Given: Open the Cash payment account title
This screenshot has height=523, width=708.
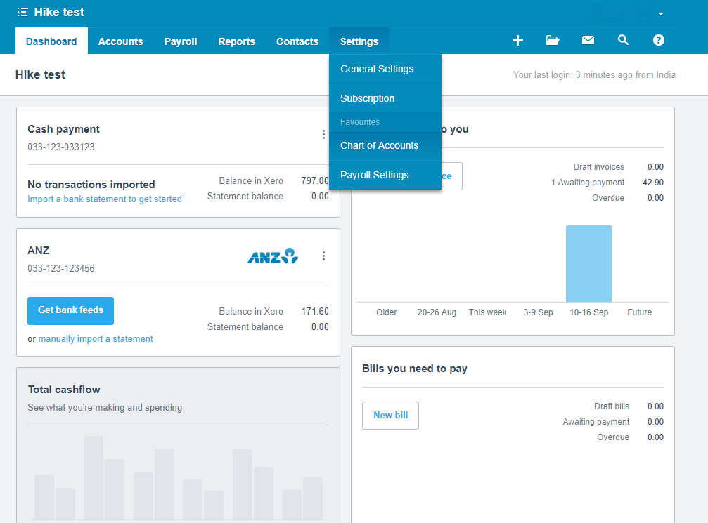Looking at the screenshot, I should [x=64, y=129].
